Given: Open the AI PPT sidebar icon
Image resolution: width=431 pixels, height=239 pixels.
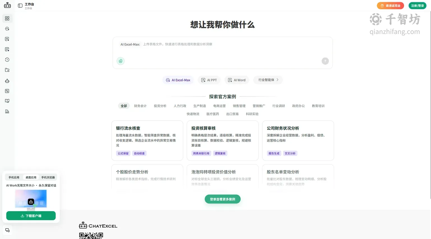Looking at the screenshot, I should pos(7,39).
